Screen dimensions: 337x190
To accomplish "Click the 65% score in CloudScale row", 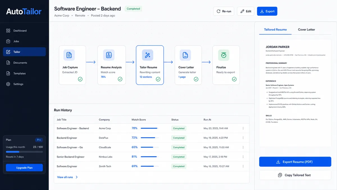I will (x=135, y=147).
